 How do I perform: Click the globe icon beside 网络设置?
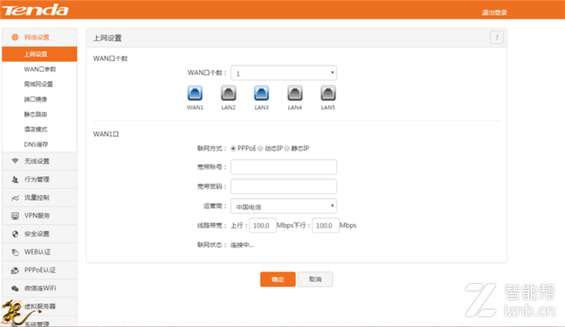[14, 37]
